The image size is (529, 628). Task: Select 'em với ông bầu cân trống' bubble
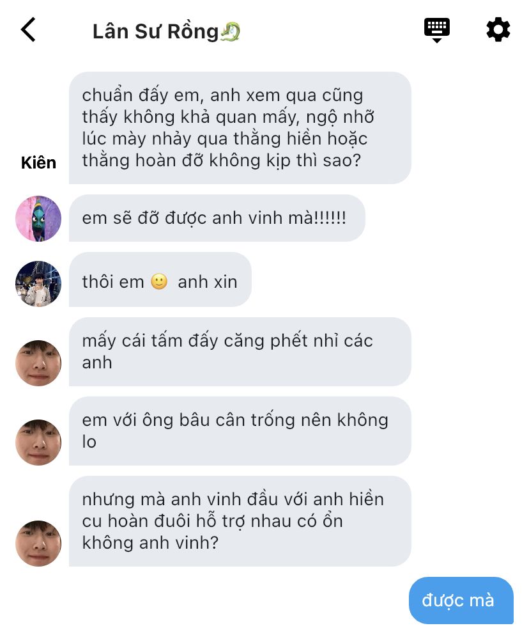240,431
